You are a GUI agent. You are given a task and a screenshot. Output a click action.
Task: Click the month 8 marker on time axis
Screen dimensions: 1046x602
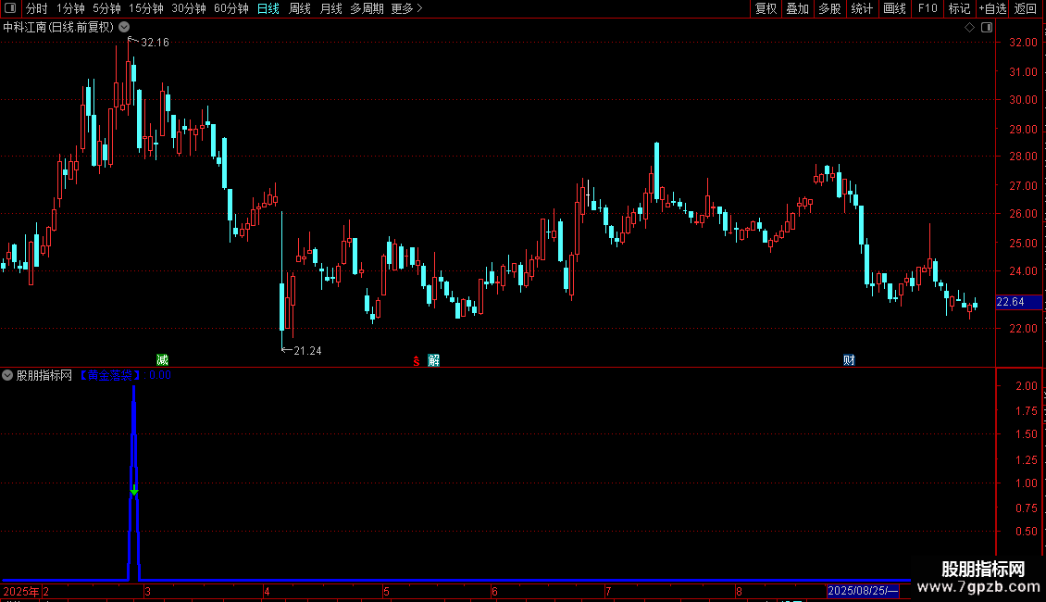point(739,591)
